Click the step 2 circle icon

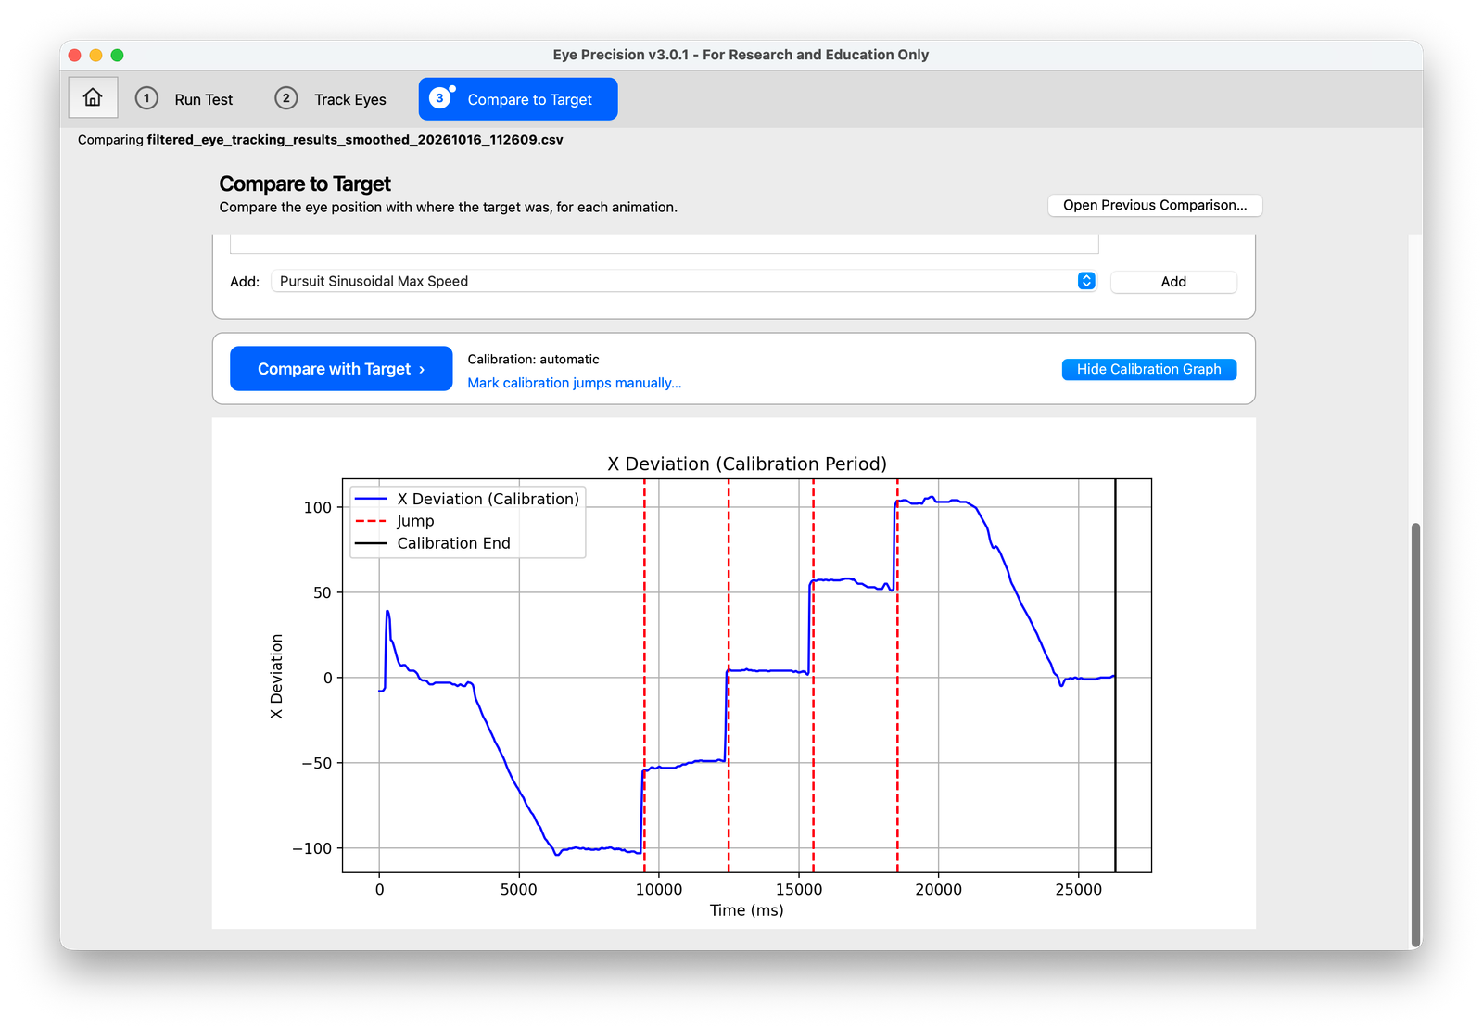[286, 98]
